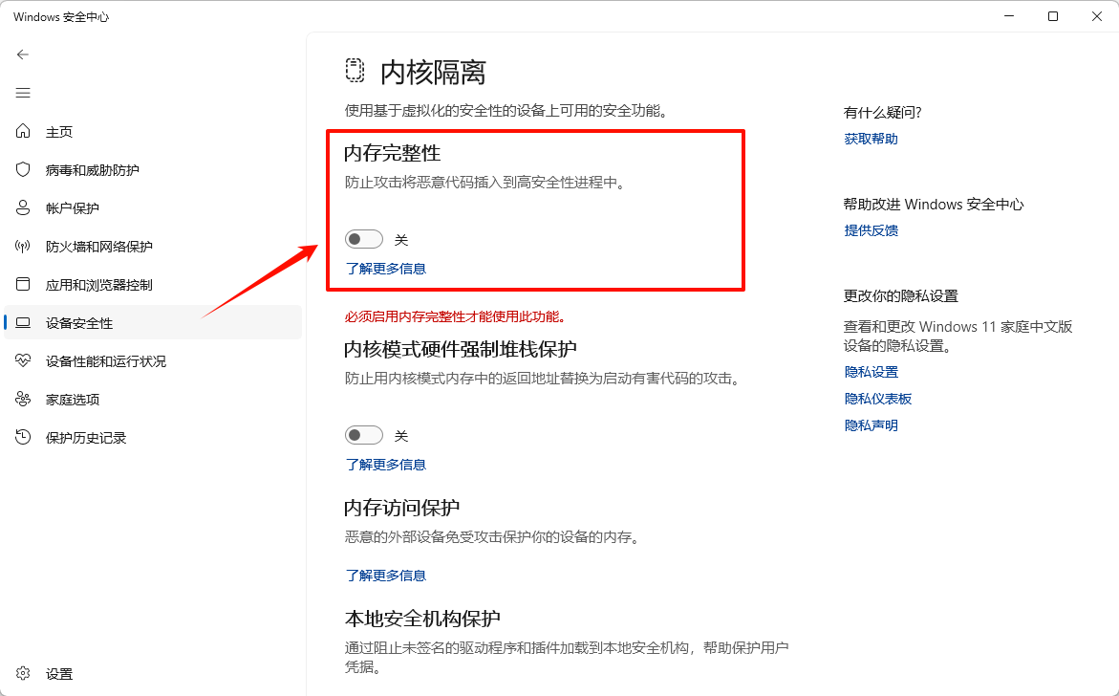Expand the navigation hamburger menu

(22, 93)
